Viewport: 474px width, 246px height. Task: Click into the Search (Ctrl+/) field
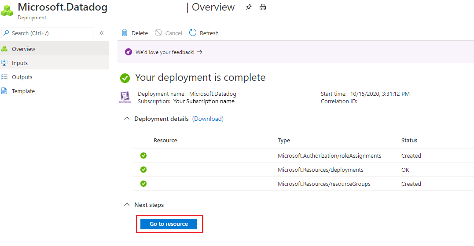[47, 33]
